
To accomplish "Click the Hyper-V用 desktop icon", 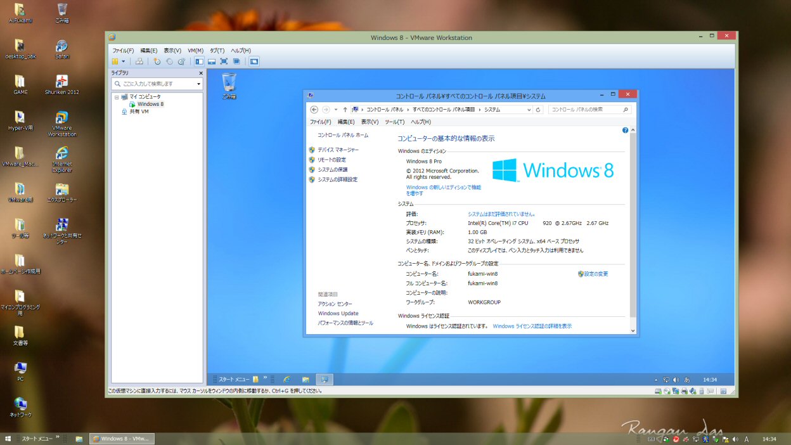I will [20, 120].
